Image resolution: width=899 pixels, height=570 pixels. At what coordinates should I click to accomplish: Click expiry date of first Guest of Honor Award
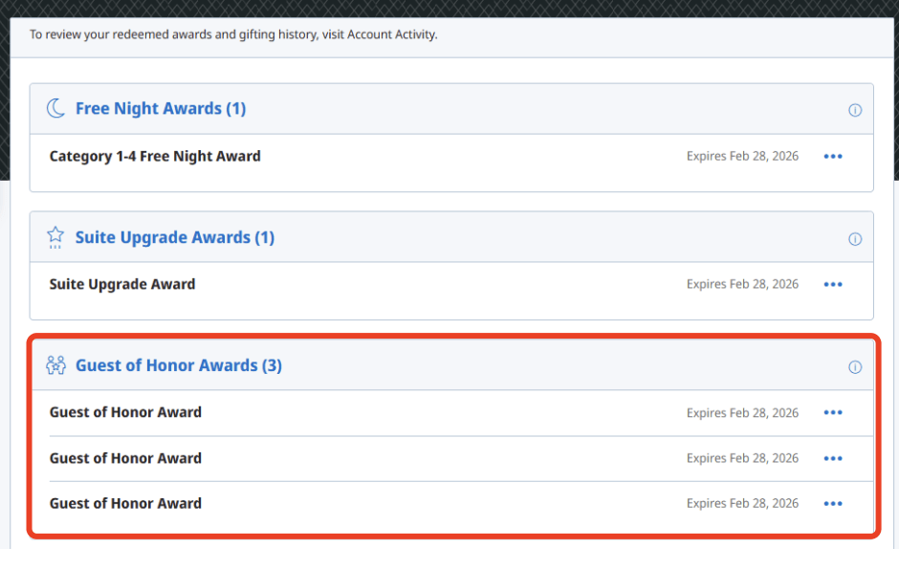[742, 413]
